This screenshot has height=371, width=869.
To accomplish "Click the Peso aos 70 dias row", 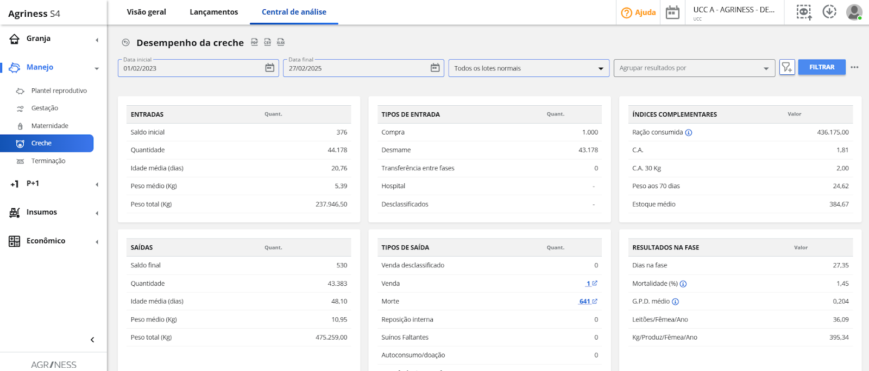I will coord(740,186).
